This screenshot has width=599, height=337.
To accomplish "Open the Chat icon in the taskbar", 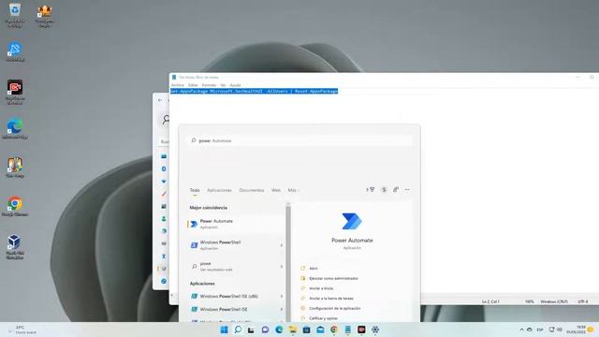I will point(265,330).
